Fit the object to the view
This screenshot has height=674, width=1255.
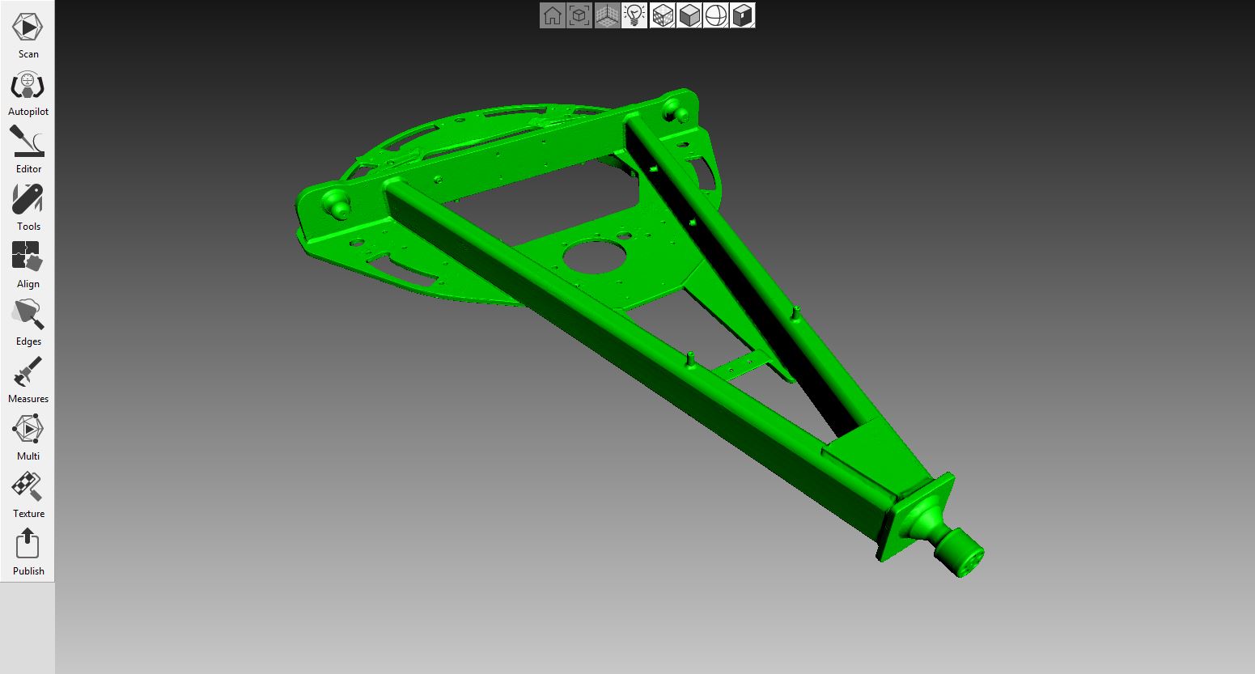point(579,15)
